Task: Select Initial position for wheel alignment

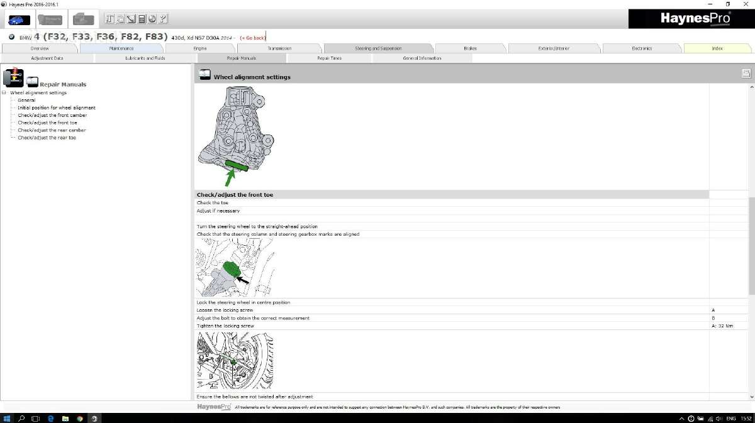Action: coord(57,107)
